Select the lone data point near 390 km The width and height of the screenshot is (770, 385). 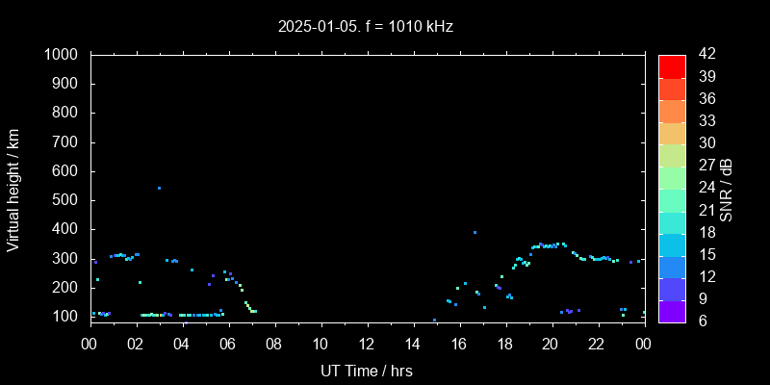pos(475,232)
